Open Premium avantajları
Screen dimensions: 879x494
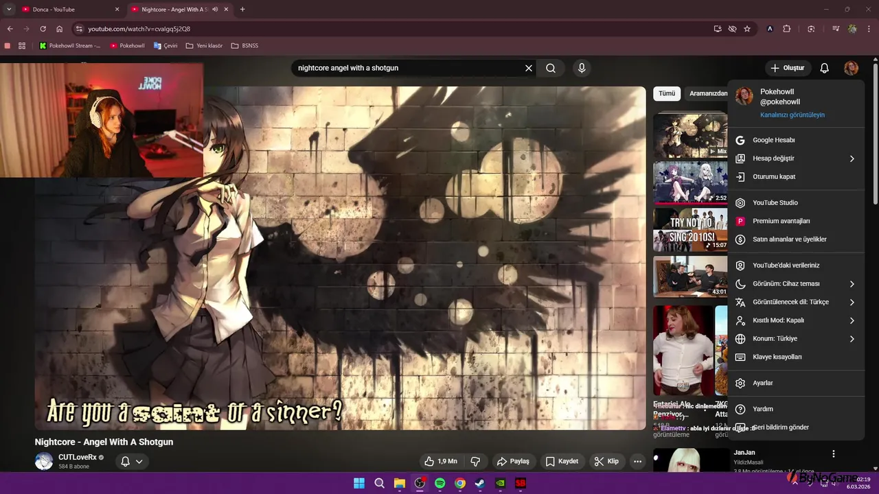tap(796, 221)
